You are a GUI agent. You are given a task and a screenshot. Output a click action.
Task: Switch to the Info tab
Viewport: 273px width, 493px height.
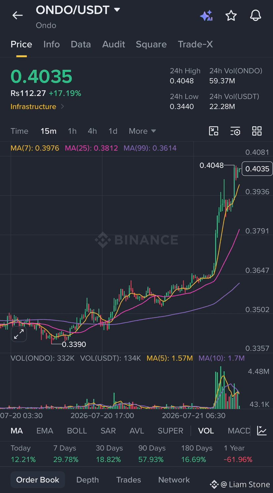(51, 44)
